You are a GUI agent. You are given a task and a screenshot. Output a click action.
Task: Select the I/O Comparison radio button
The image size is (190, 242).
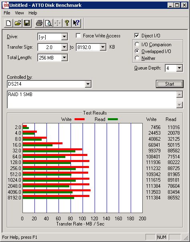[137, 45]
